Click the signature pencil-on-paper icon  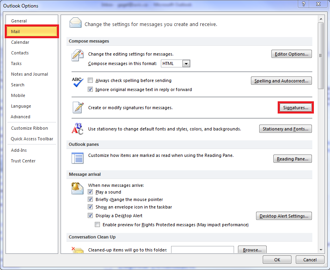click(x=78, y=107)
